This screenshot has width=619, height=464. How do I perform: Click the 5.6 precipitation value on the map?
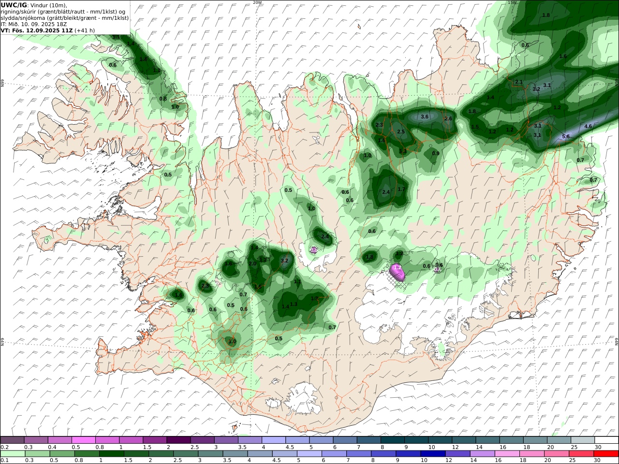pyautogui.click(x=566, y=137)
